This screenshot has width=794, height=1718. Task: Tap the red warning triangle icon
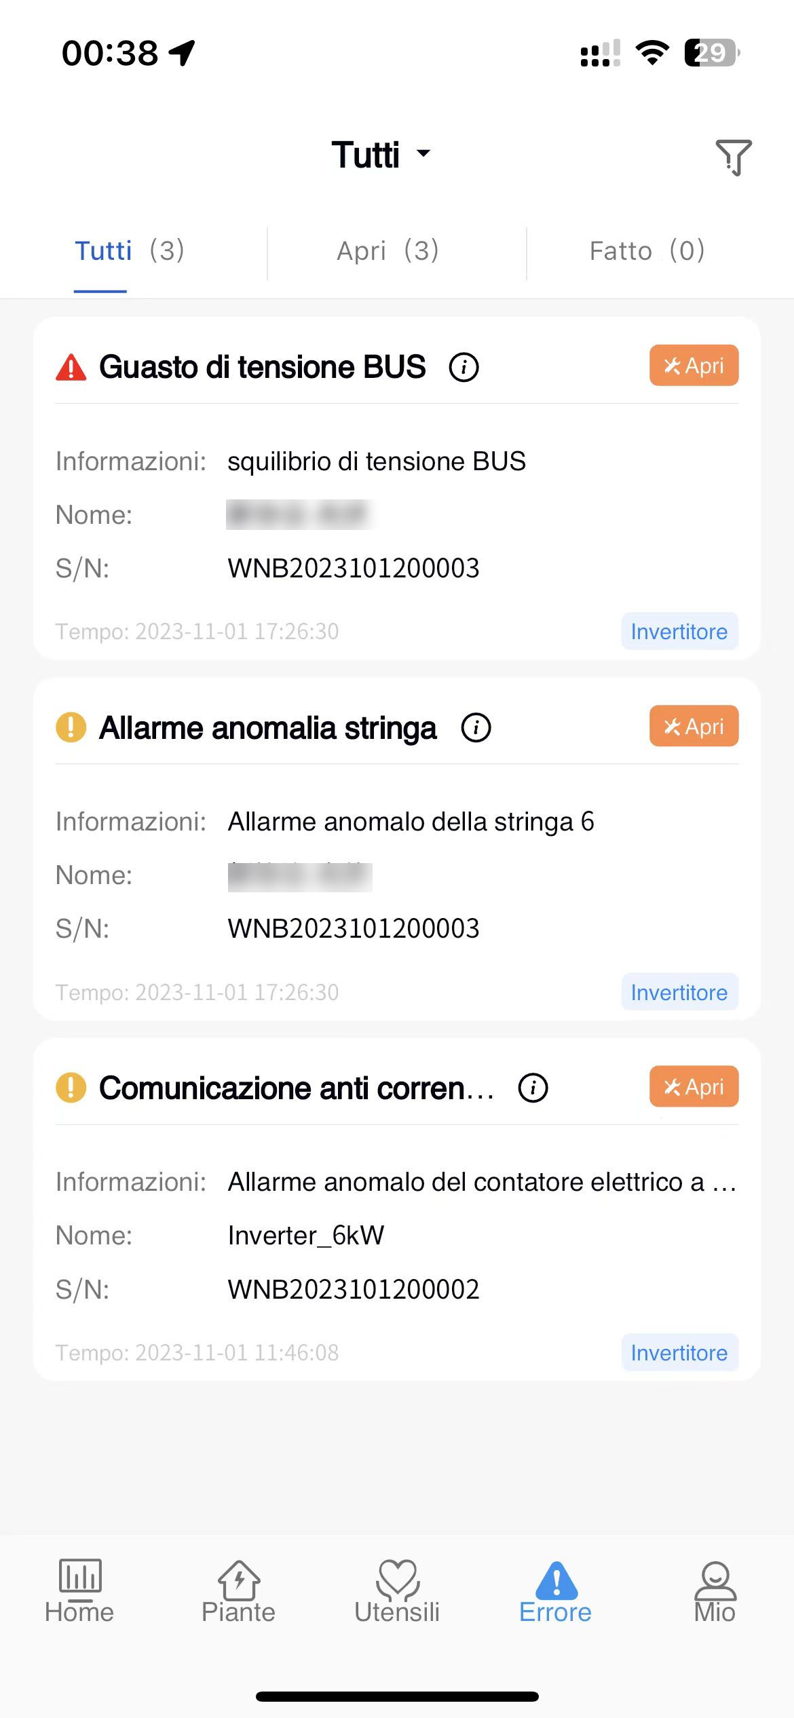[x=71, y=367]
